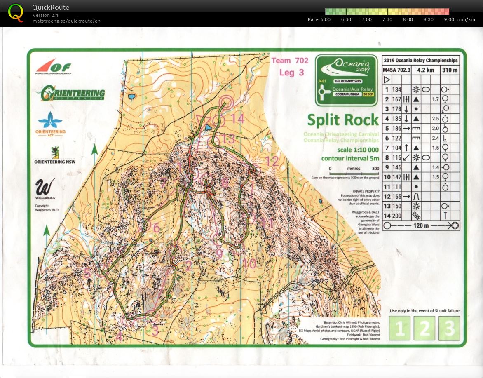Click control number 5 on the map
Screen dimensions: 483x378
(87, 273)
